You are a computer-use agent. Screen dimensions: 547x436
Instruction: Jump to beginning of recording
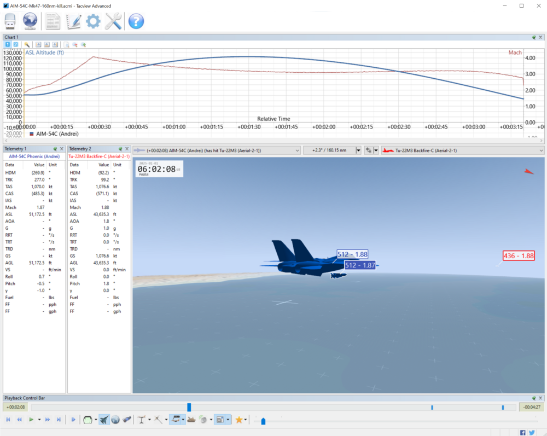[x=8, y=420]
